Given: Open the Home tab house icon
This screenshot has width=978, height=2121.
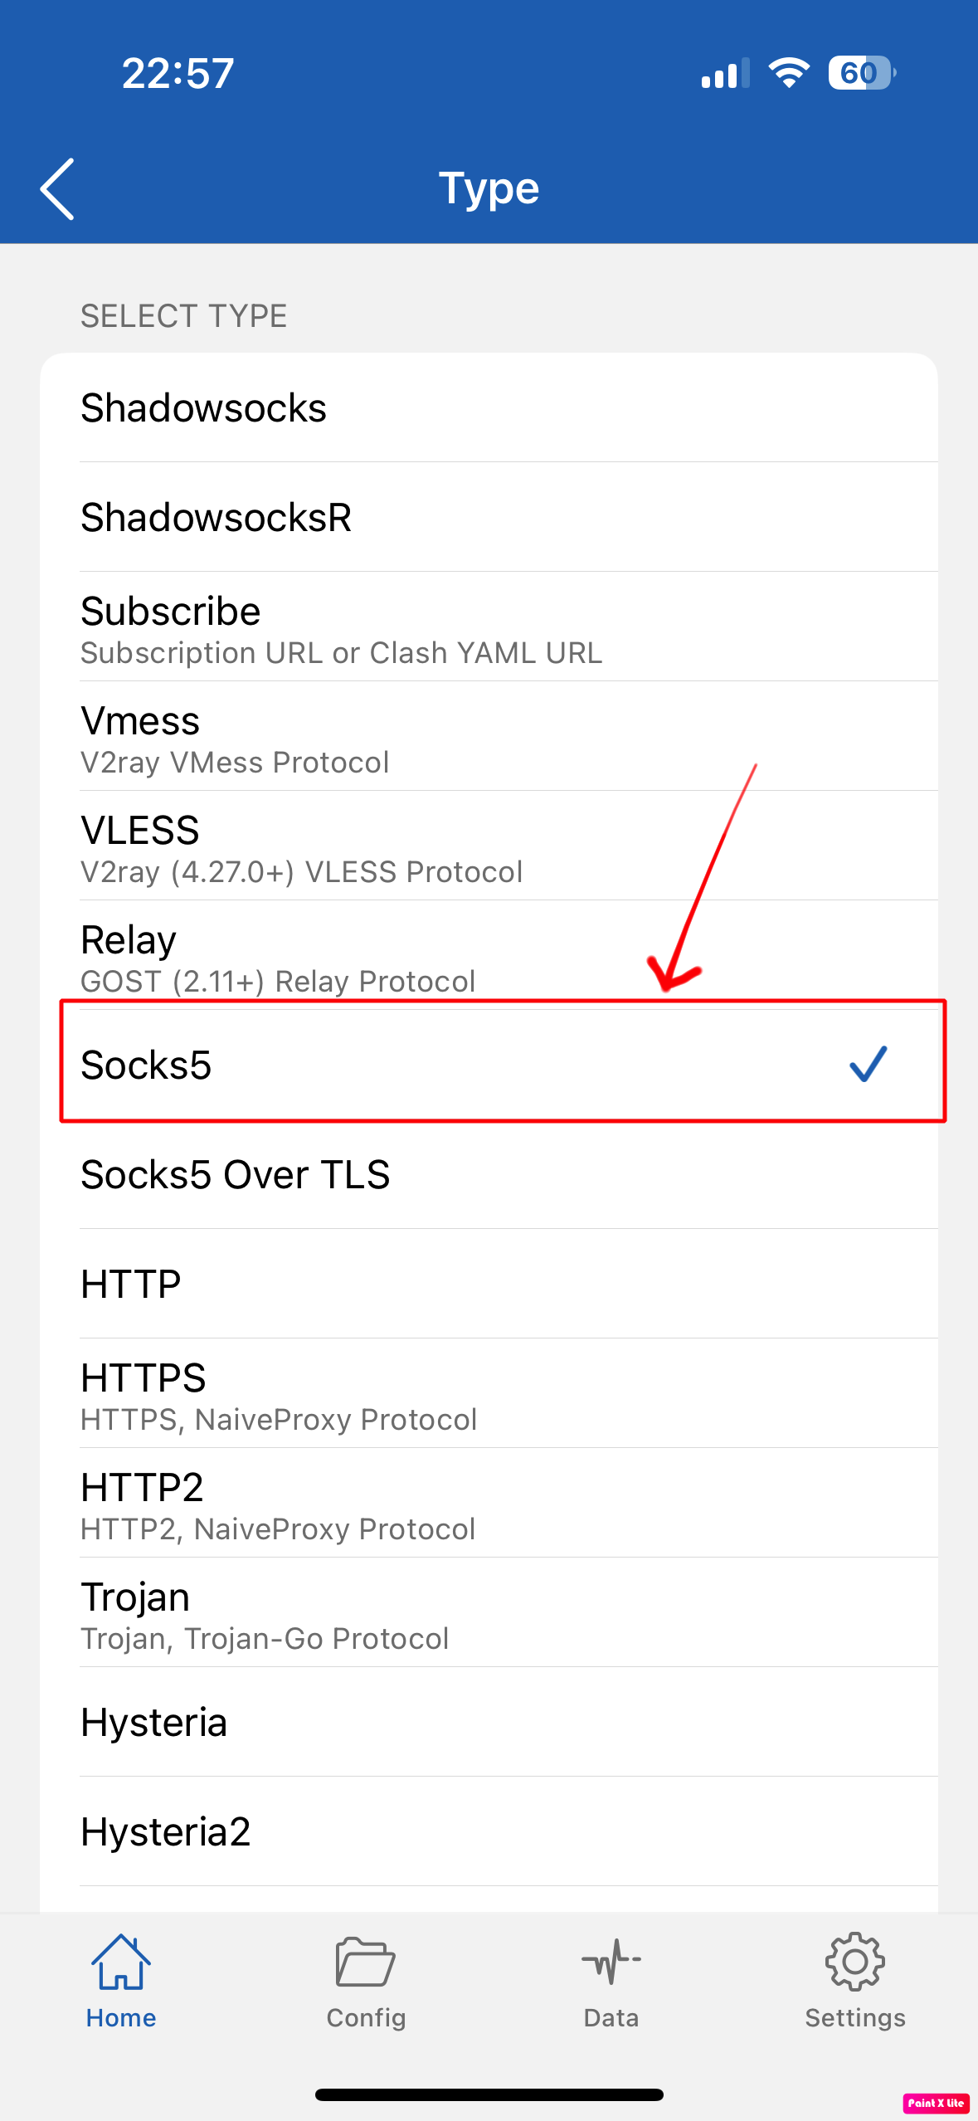Looking at the screenshot, I should (x=121, y=1963).
